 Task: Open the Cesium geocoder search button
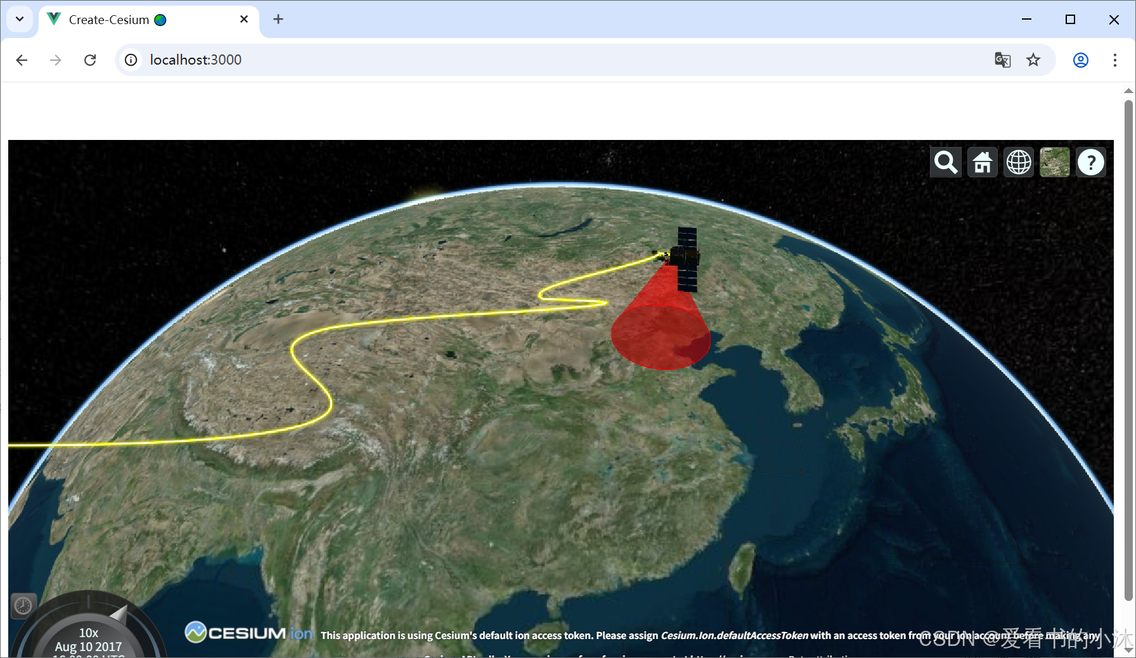(946, 162)
